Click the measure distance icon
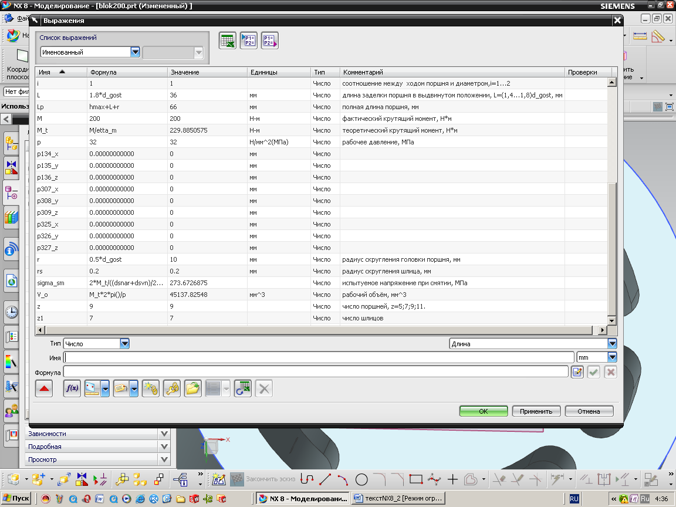This screenshot has width=676, height=507. pyautogui.click(x=93, y=388)
